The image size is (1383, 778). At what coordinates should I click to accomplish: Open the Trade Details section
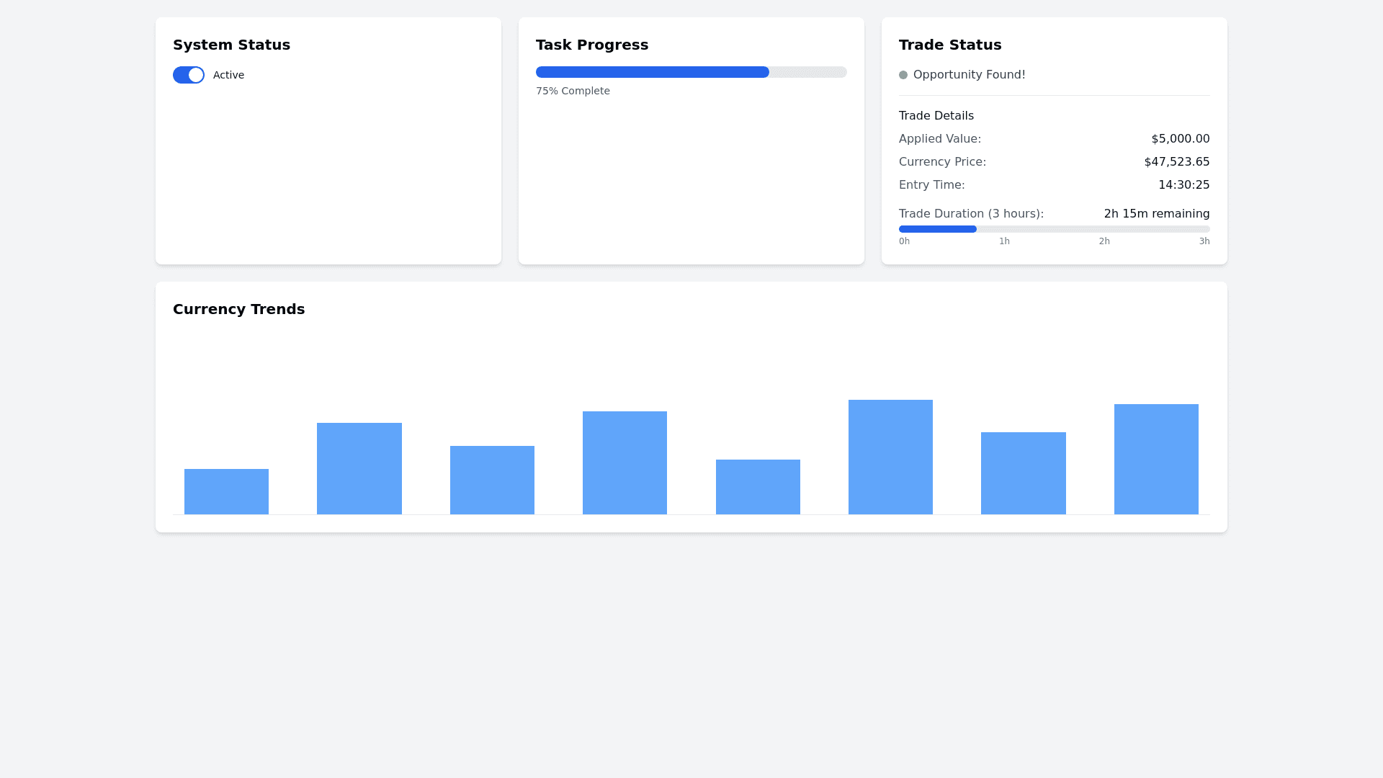coord(936,115)
